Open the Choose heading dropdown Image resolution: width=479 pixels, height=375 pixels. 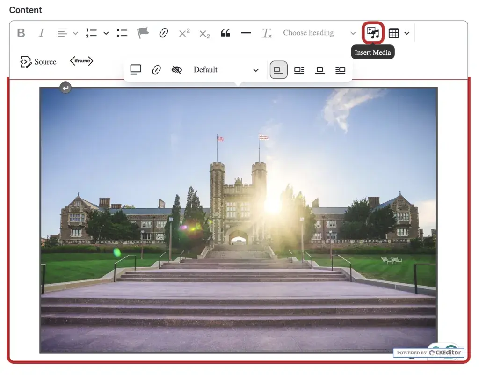[319, 33]
